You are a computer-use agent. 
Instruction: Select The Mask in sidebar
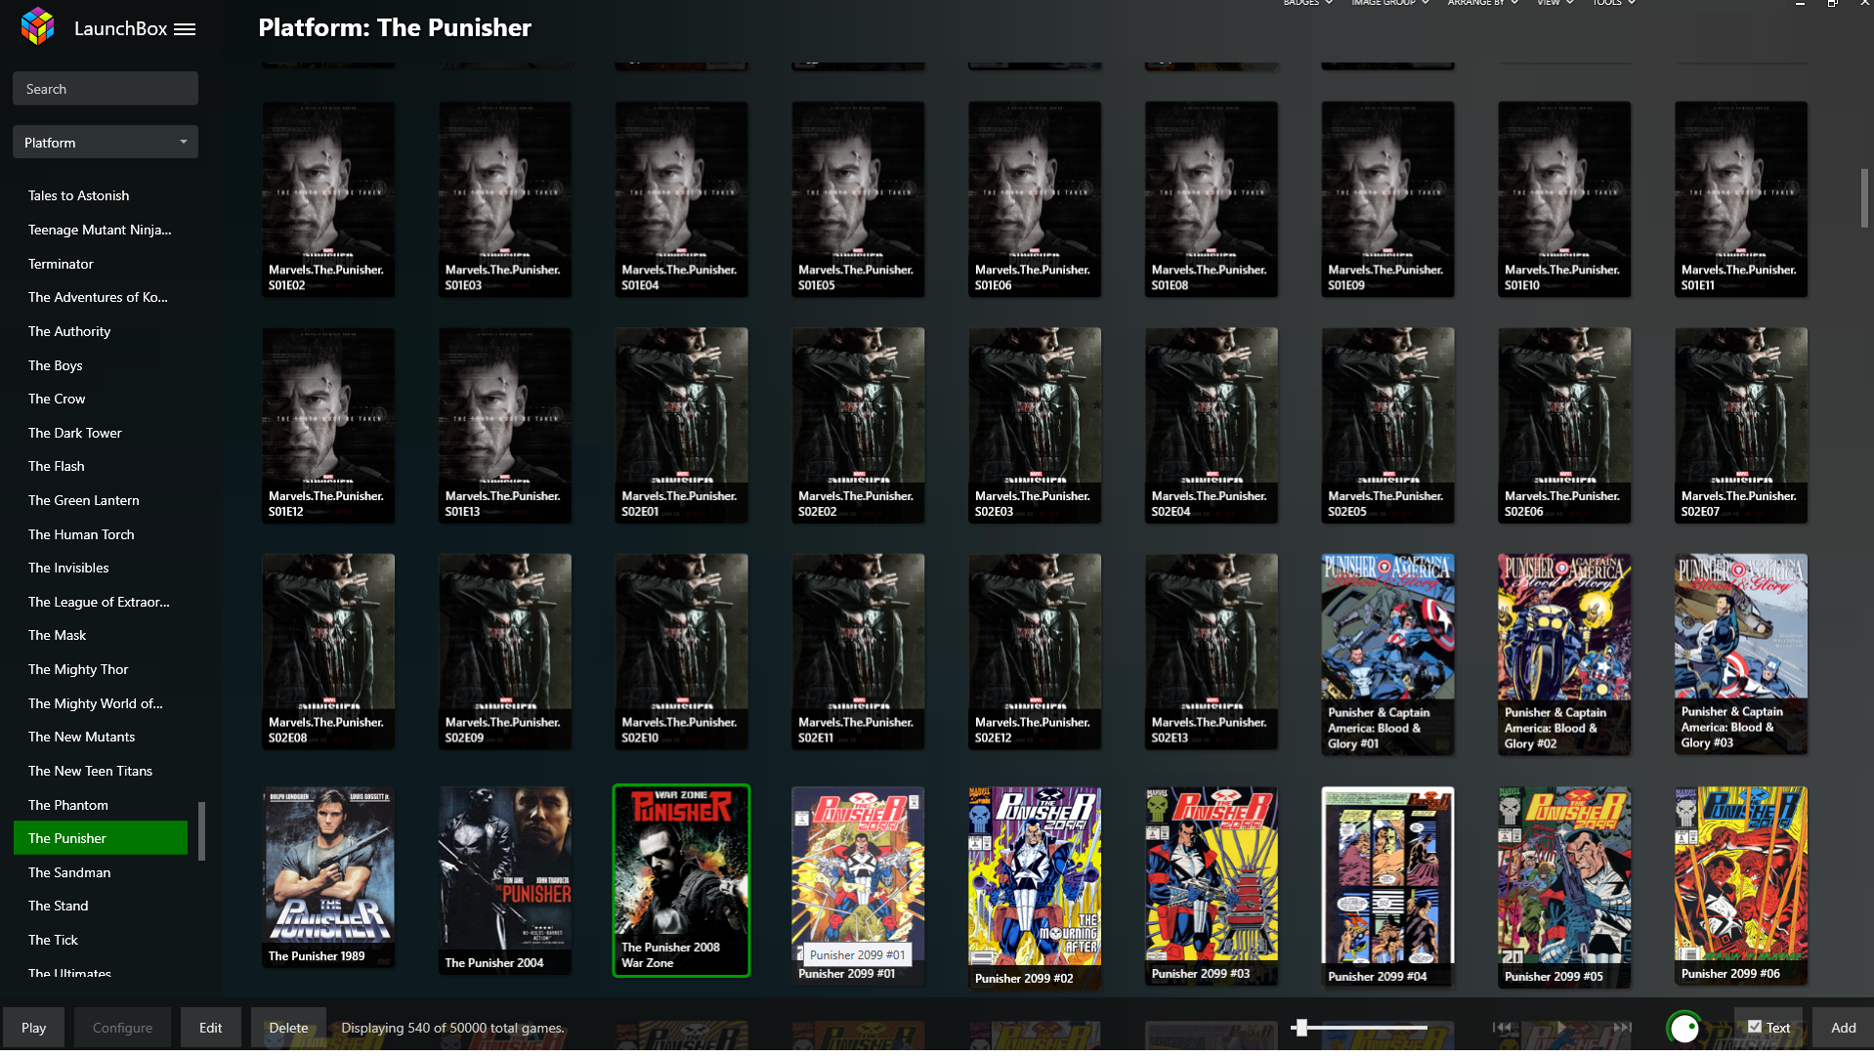coord(101,636)
